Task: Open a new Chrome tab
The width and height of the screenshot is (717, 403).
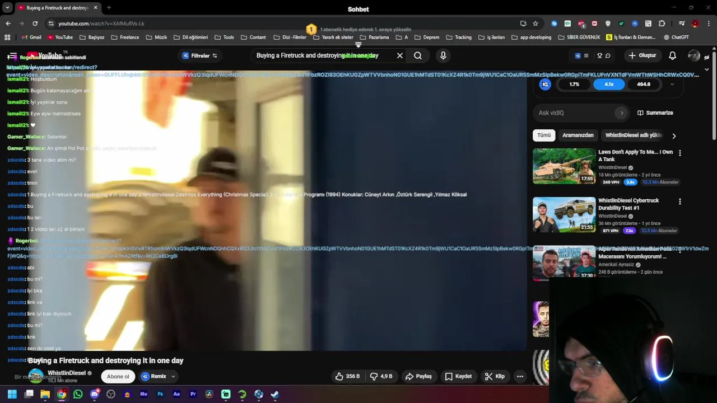Action: point(109,8)
